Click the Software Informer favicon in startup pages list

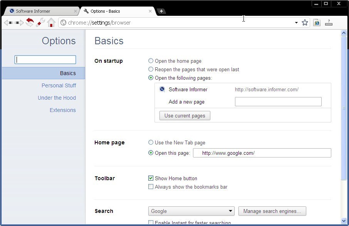[162, 89]
